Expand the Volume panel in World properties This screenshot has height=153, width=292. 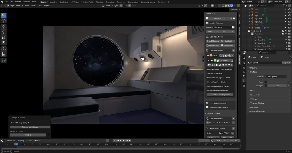pos(254,91)
